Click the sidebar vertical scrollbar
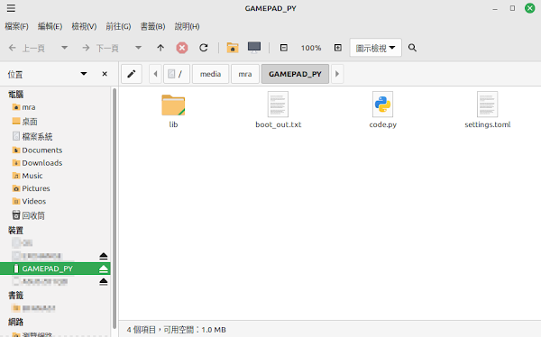 (115, 208)
